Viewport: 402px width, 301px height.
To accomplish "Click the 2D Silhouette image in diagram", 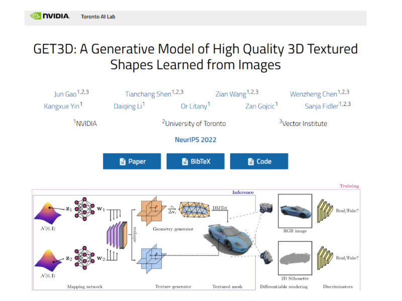I will 295,256.
